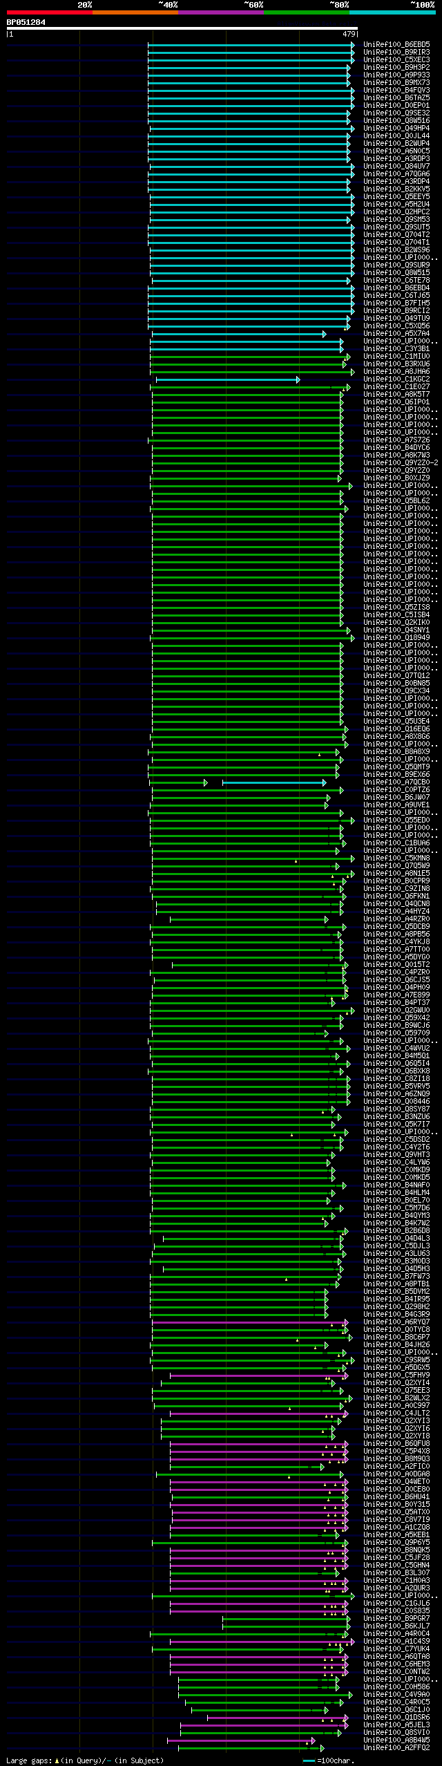The width and height of the screenshot is (442, 1766).
Task: Select the UniRef100_A8B4W5 label
Action: point(396,1740)
